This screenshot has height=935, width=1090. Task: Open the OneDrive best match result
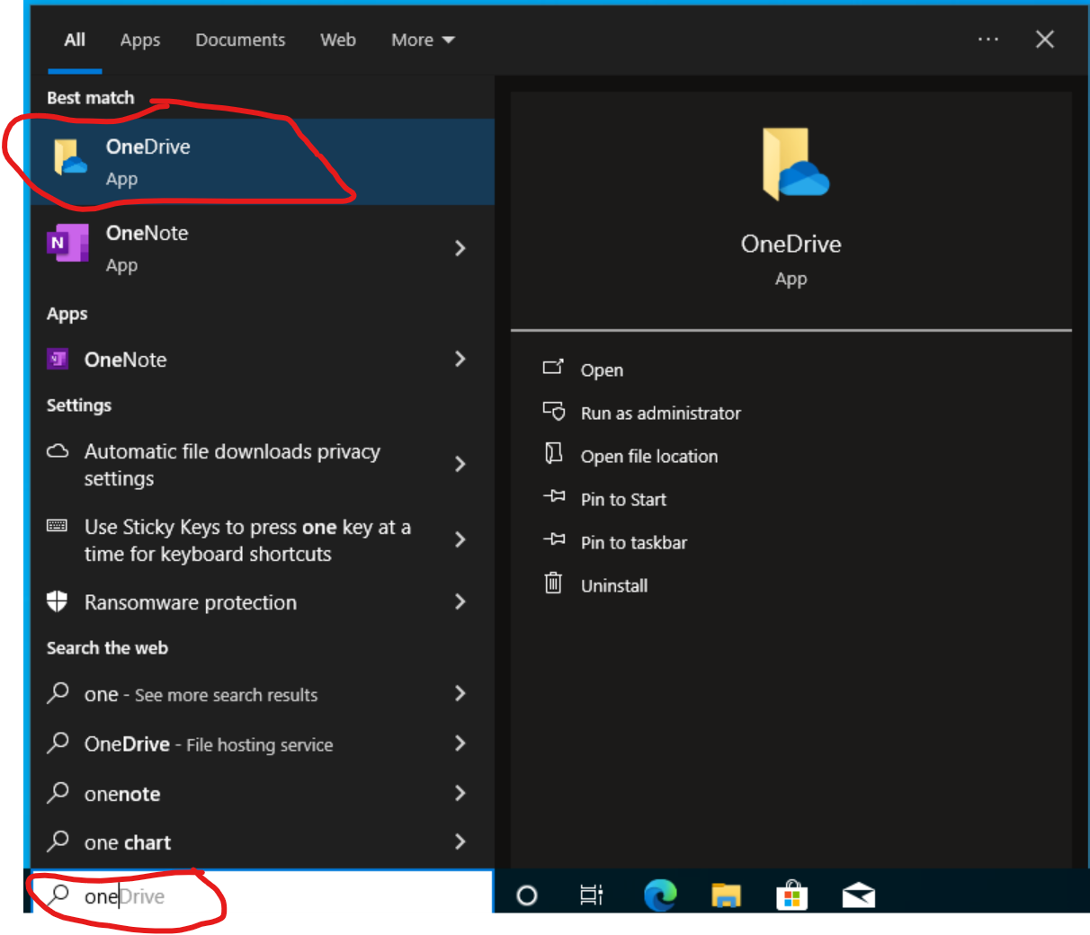point(263,162)
